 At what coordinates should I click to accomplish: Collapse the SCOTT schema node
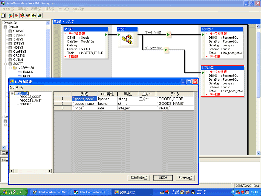pos(6,64)
